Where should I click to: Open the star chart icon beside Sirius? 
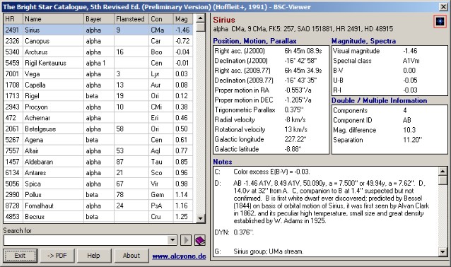440,21
